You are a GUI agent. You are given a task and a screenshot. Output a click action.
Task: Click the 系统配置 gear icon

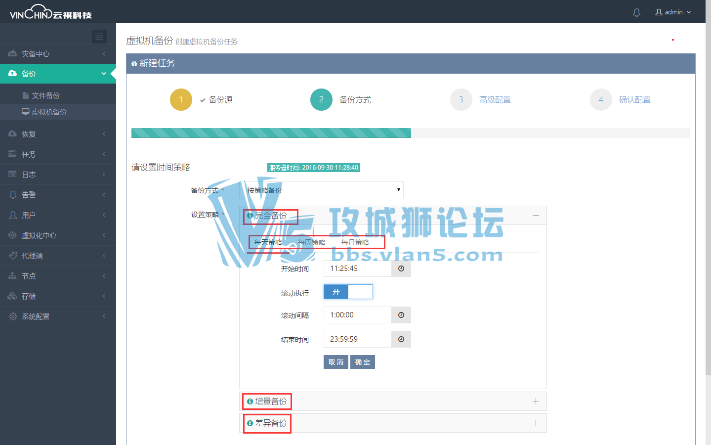[12, 316]
